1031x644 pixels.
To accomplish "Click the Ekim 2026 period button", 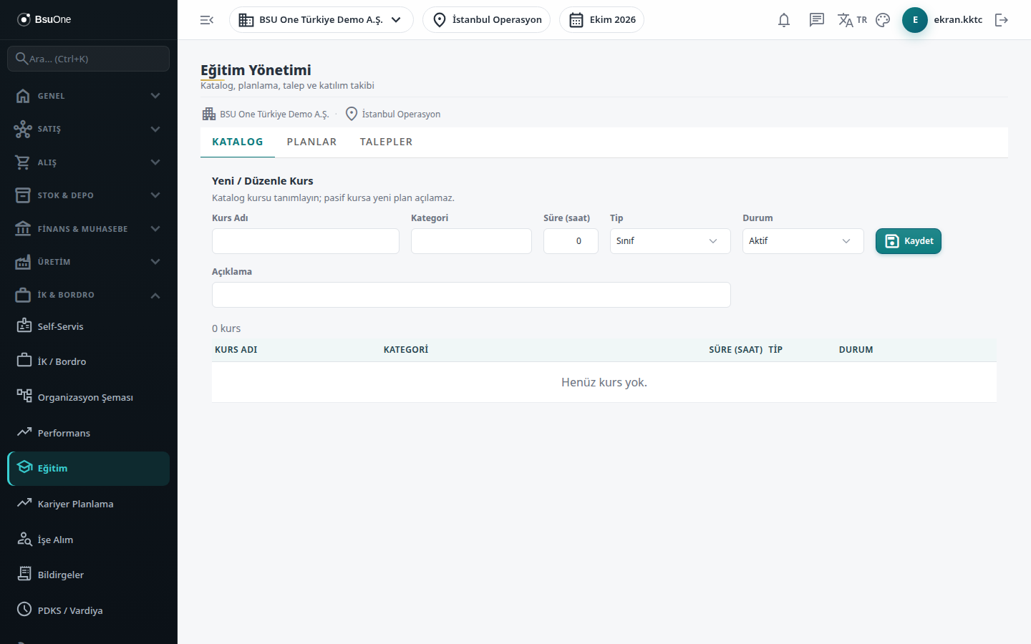I will click(602, 20).
